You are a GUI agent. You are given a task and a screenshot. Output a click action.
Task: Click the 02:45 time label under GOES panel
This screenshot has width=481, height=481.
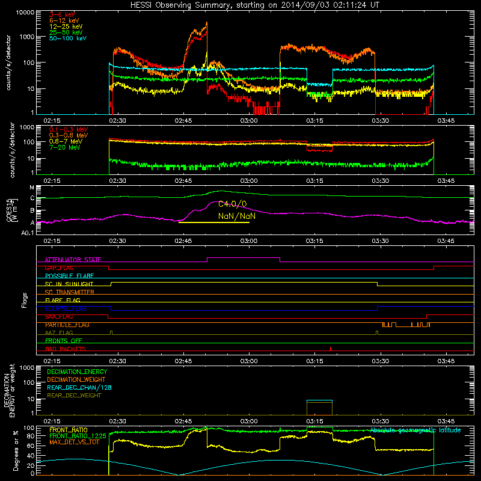tap(183, 241)
